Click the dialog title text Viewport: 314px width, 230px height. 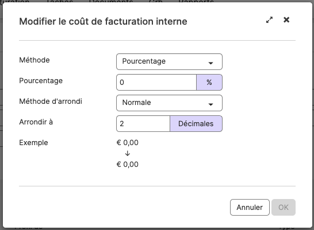pos(103,21)
